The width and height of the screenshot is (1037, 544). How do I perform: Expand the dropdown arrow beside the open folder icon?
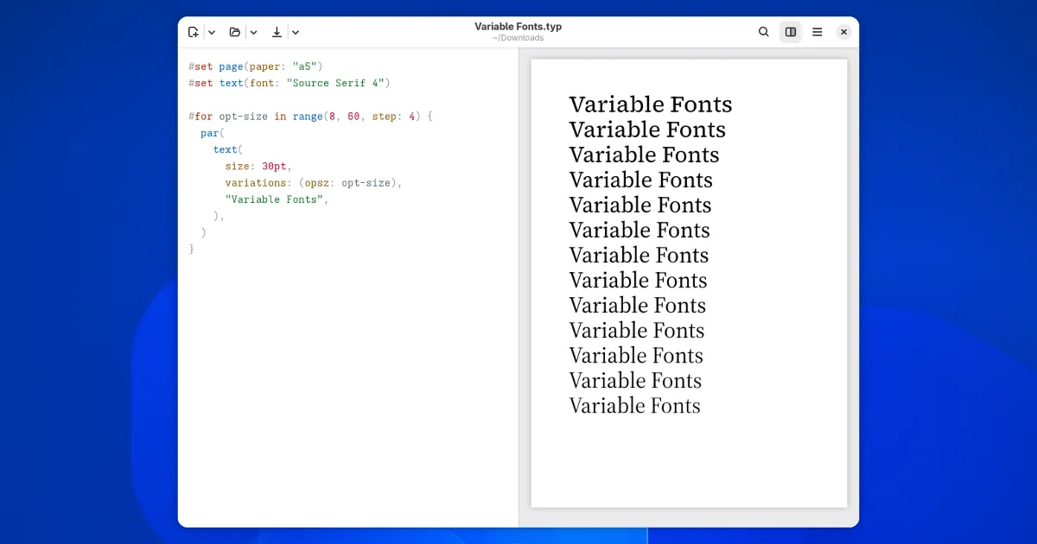[253, 32]
